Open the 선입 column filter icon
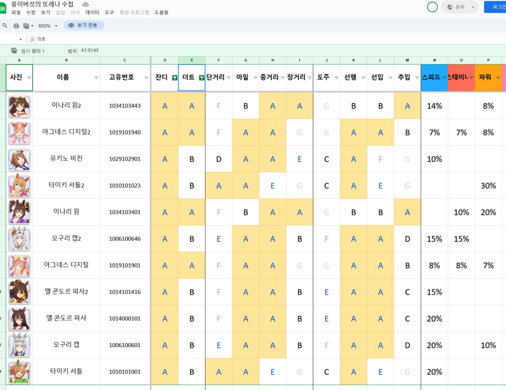506x390 pixels. (x=390, y=78)
